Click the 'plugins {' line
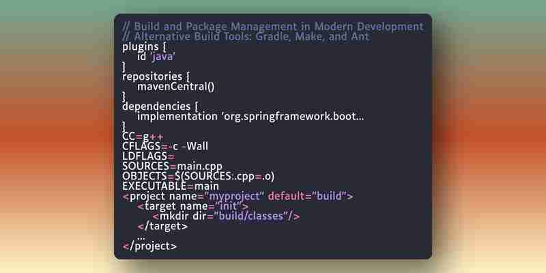Image resolution: width=546 pixels, height=273 pixels. pos(145,46)
